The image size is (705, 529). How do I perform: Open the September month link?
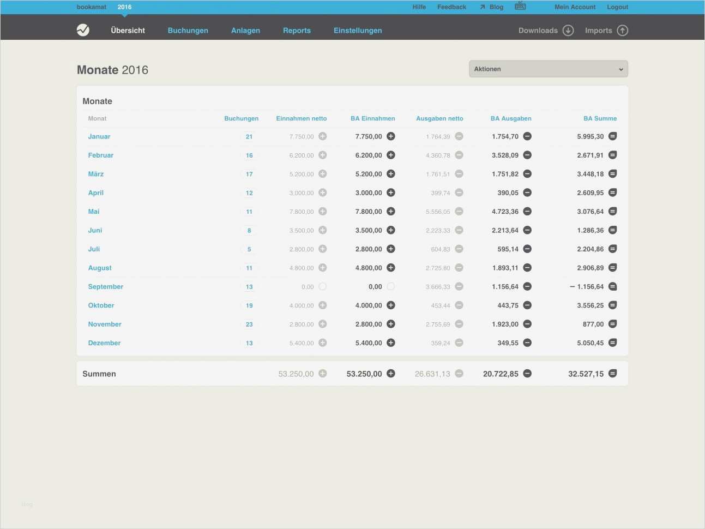[106, 286]
